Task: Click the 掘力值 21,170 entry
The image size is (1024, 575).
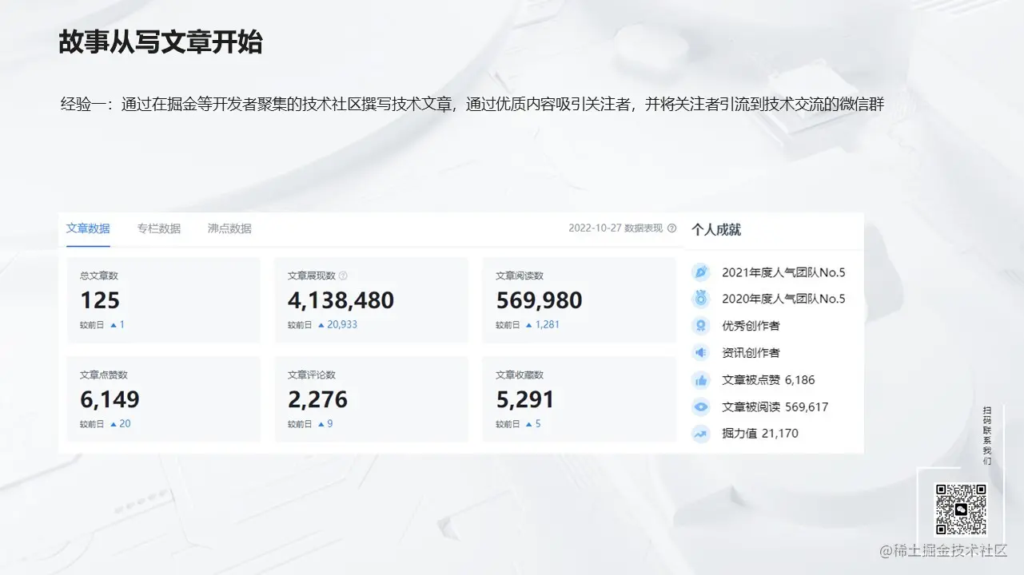Action: [x=759, y=434]
